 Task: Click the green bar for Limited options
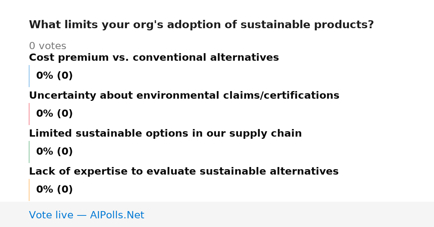click(29, 152)
